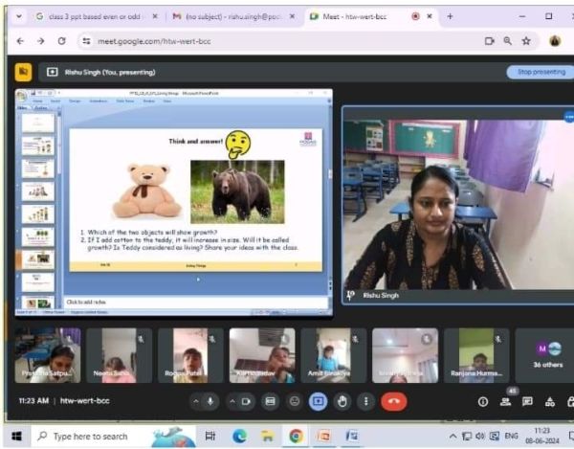Toggle the camera in Meet controls

point(246,401)
